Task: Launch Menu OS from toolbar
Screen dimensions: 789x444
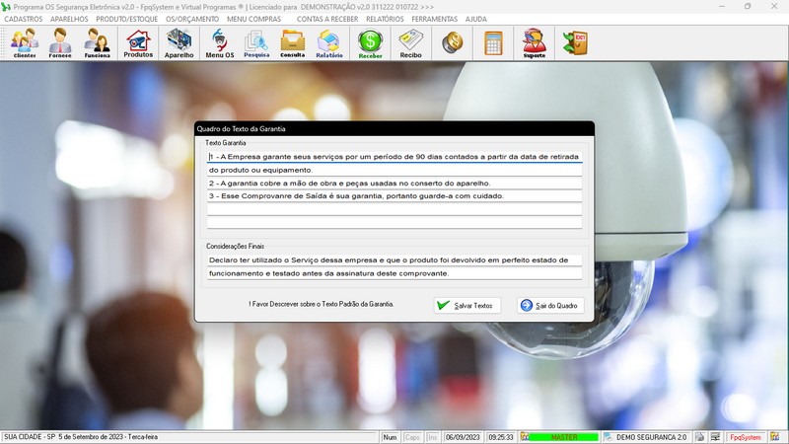Action: pyautogui.click(x=219, y=43)
